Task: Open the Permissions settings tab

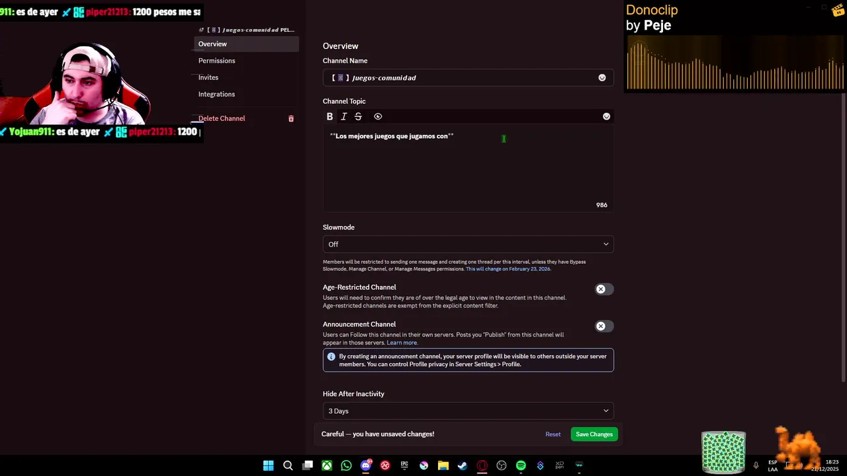Action: 247,61
